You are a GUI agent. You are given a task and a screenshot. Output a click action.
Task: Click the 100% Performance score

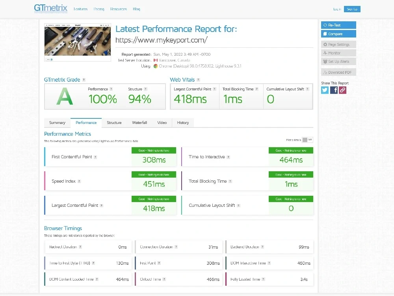coord(103,99)
